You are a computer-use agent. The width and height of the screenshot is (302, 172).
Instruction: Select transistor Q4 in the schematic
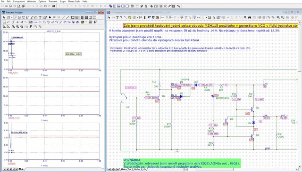click(x=159, y=98)
